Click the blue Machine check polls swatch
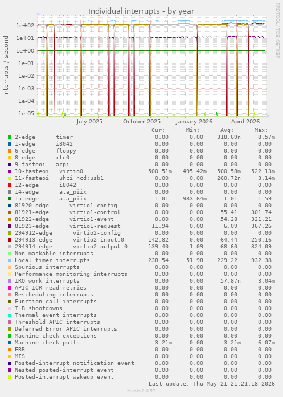Screen dimensions: 283x397 click(10, 343)
